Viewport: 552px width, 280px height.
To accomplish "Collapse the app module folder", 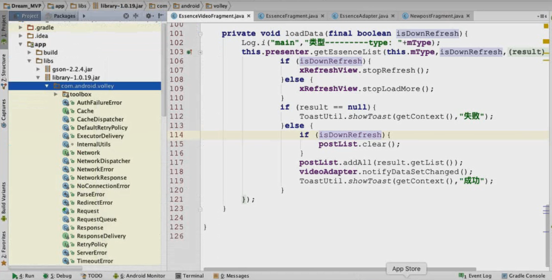I will click(21, 45).
